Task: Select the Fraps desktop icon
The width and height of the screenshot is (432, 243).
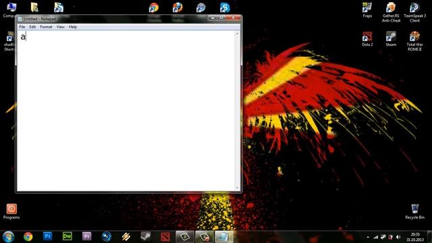Action: (x=367, y=10)
